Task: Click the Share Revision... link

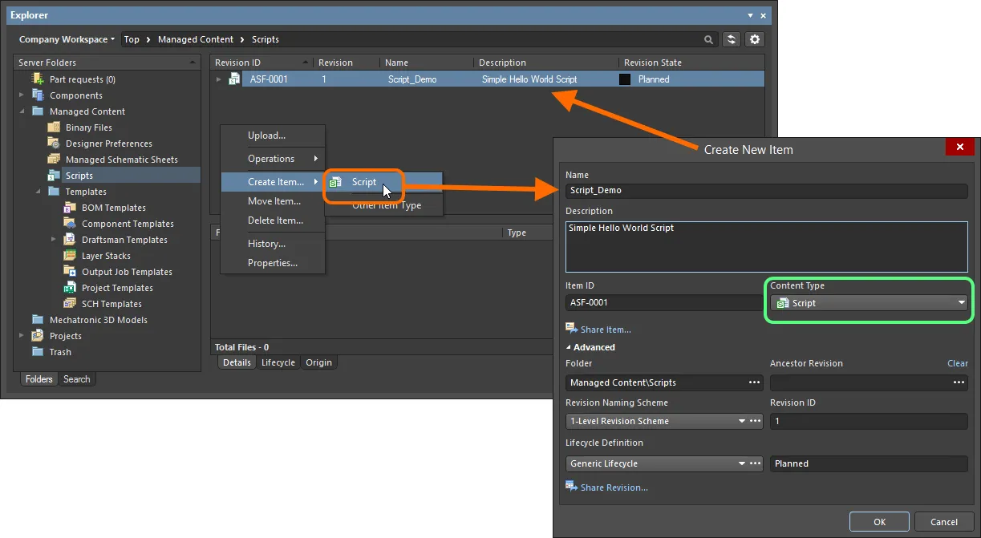Action: pos(614,487)
